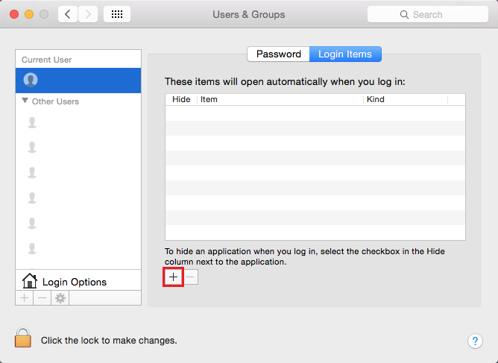Go back with the left arrow
The image size is (498, 363).
click(68, 14)
